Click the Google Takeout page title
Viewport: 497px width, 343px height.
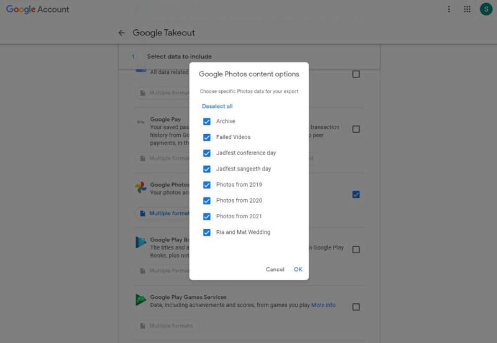(x=164, y=33)
